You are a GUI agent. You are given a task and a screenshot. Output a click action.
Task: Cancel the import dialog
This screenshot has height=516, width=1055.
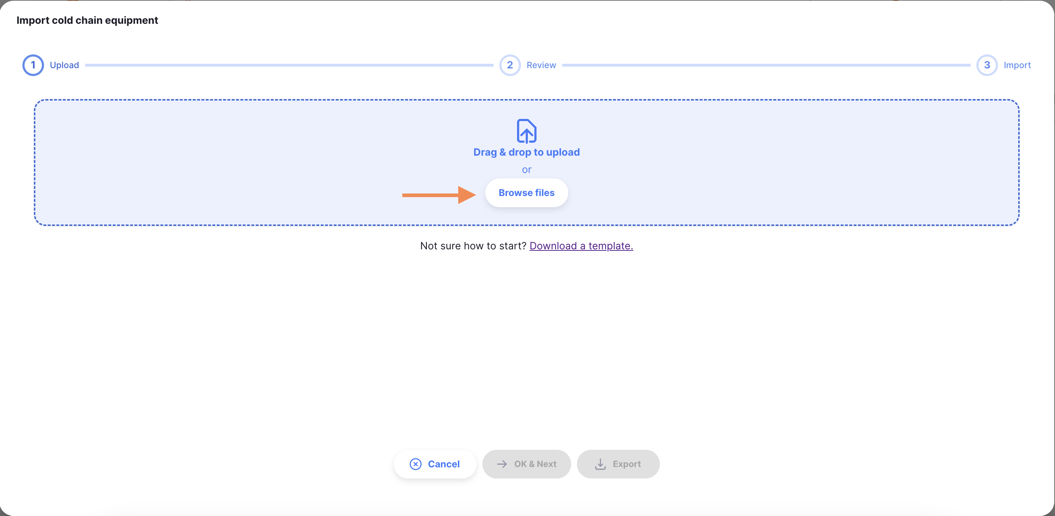click(x=435, y=464)
